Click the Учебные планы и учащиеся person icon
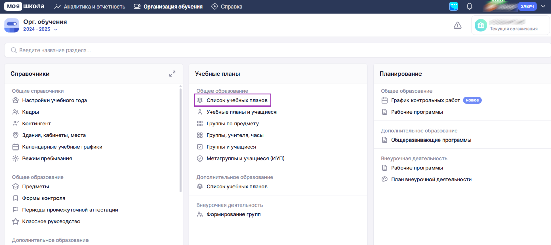This screenshot has width=551, height=245. coord(200,112)
